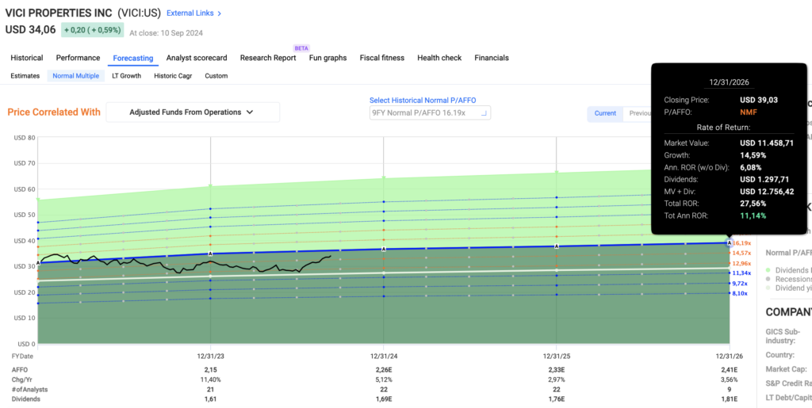The height and width of the screenshot is (408, 812).
Task: Click Select Historical Normal P/AFFO label
Action: click(x=423, y=101)
